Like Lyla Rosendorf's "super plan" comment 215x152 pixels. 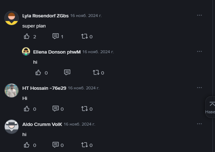tap(27, 37)
